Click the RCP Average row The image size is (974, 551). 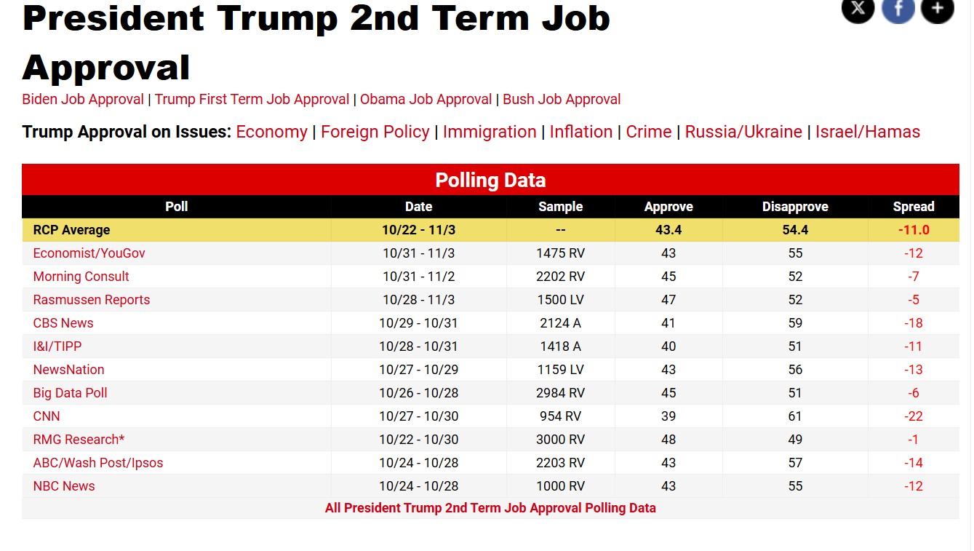click(71, 230)
